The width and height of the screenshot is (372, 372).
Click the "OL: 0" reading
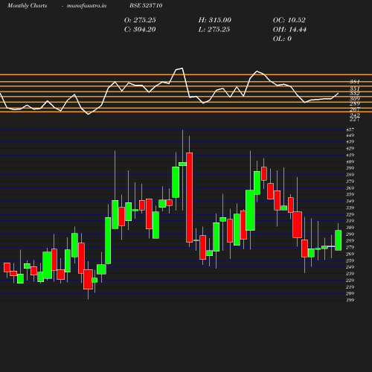point(282,39)
